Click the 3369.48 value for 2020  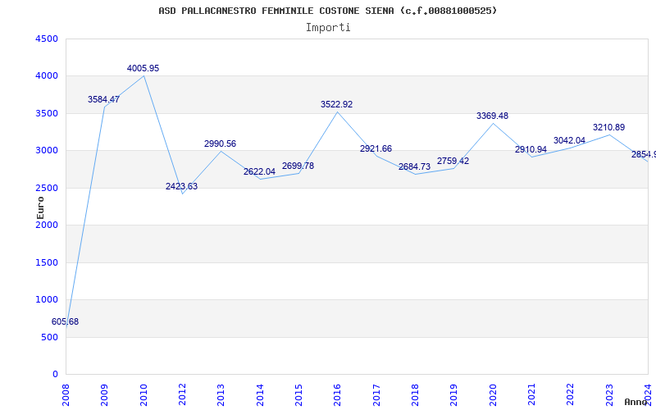[492, 116]
